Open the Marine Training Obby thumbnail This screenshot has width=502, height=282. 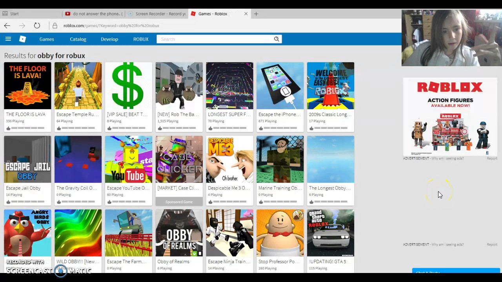(280, 159)
